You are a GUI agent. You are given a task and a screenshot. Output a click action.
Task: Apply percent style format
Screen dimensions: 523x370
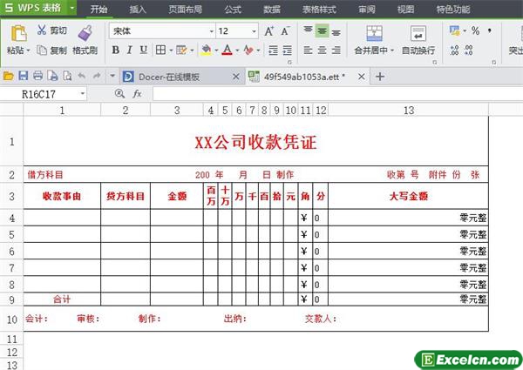pyautogui.click(x=475, y=31)
